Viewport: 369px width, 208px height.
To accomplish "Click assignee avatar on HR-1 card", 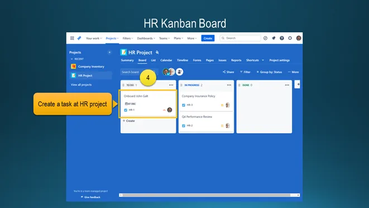I will [170, 110].
